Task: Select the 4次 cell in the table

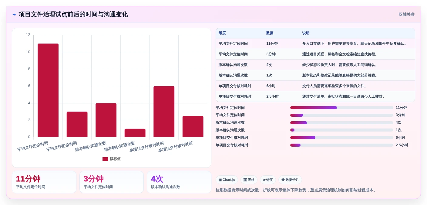Action: pos(269,65)
